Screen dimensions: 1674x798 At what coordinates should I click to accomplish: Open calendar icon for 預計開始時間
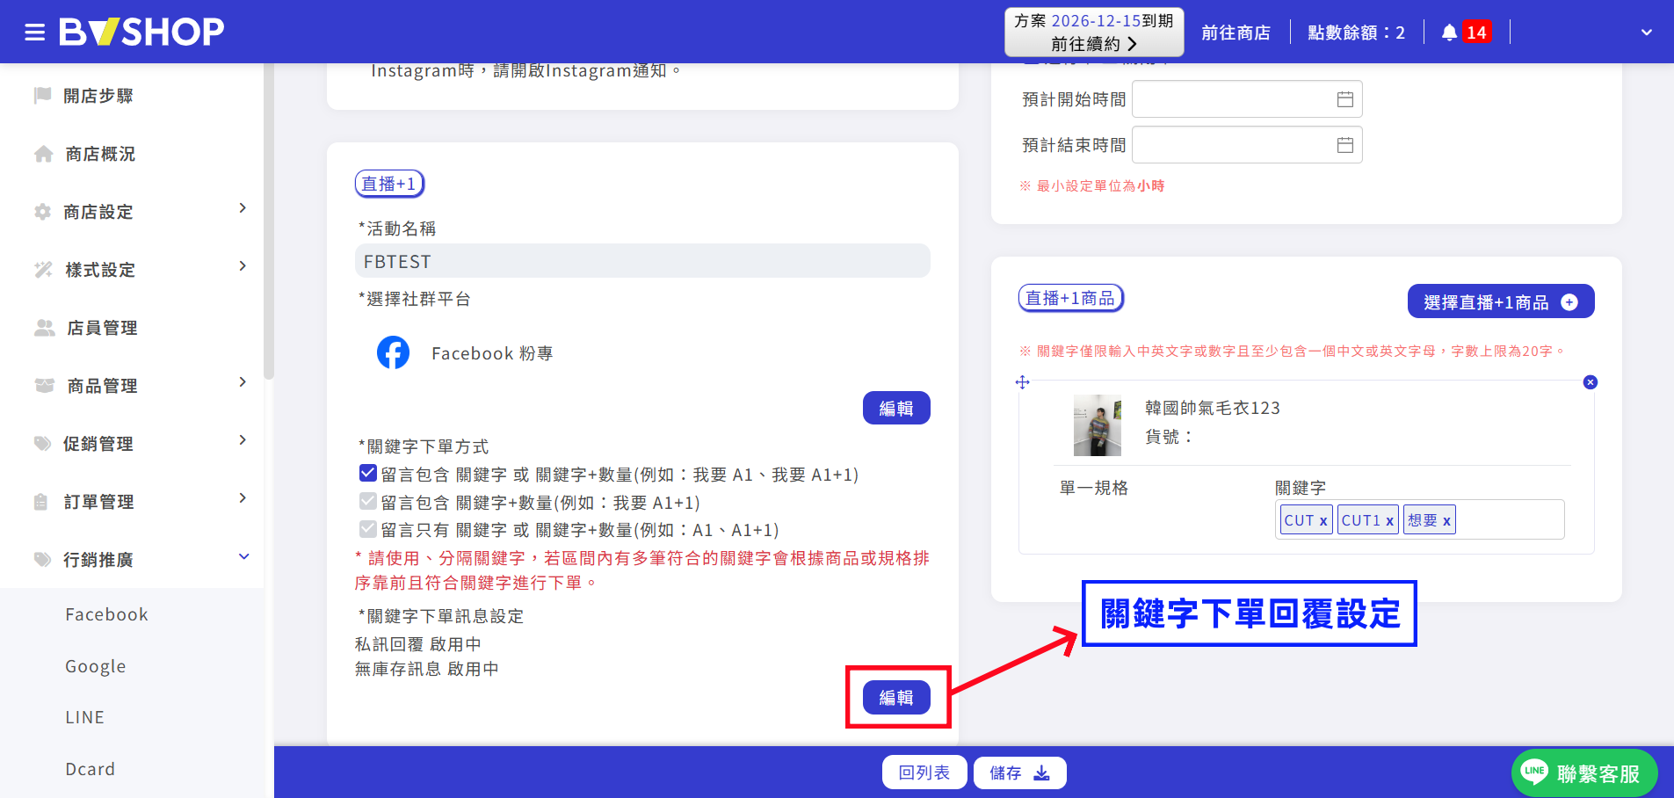[1344, 99]
